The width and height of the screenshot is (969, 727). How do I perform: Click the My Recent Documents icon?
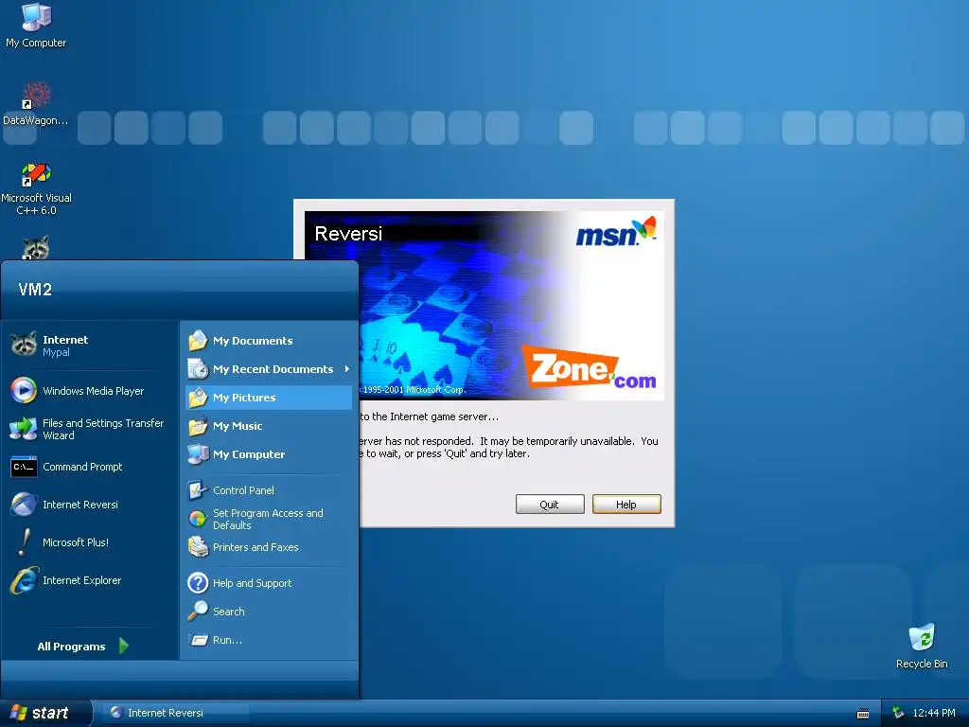coord(198,369)
